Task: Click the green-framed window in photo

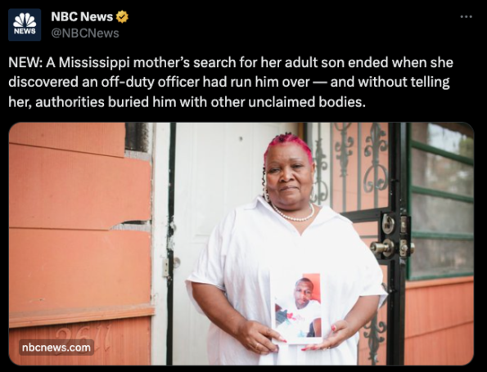Action: click(440, 201)
